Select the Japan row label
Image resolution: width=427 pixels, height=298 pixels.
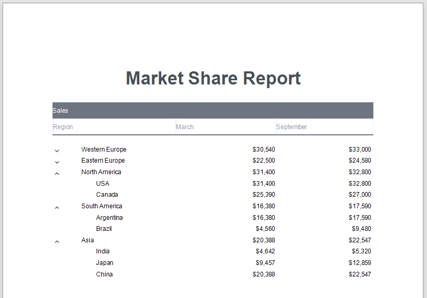coord(105,263)
